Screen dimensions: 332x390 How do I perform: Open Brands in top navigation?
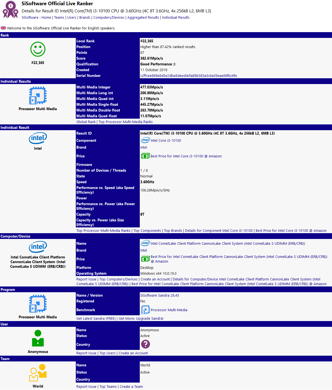[x=85, y=18]
